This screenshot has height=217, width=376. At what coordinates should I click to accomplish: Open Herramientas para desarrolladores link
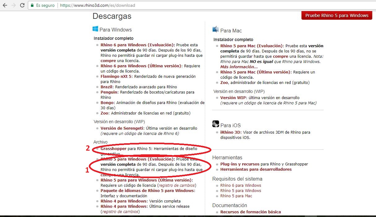click(x=256, y=169)
